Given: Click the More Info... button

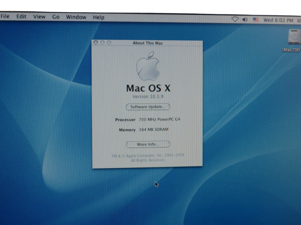Looking at the screenshot, I should pyautogui.click(x=148, y=144).
